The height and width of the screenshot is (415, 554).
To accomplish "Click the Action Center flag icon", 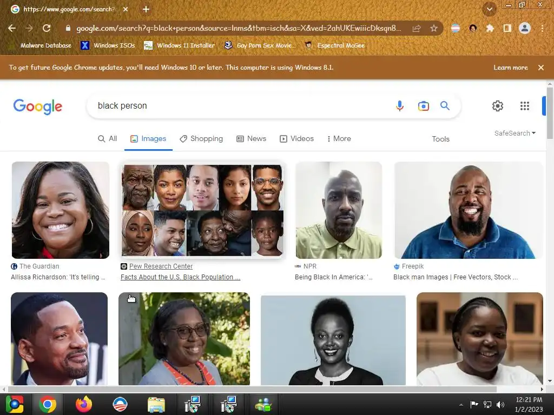I will (x=474, y=404).
